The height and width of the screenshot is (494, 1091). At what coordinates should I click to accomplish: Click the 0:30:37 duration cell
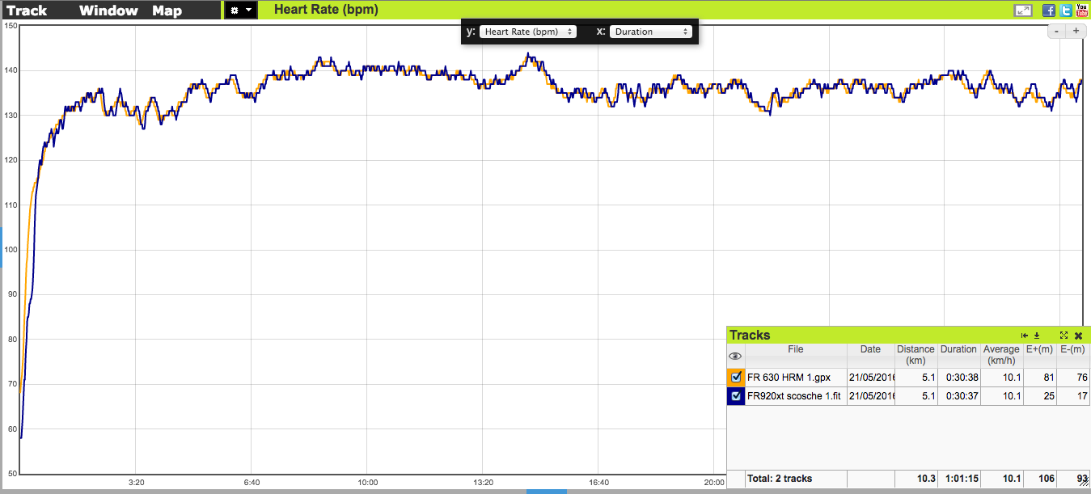(958, 396)
